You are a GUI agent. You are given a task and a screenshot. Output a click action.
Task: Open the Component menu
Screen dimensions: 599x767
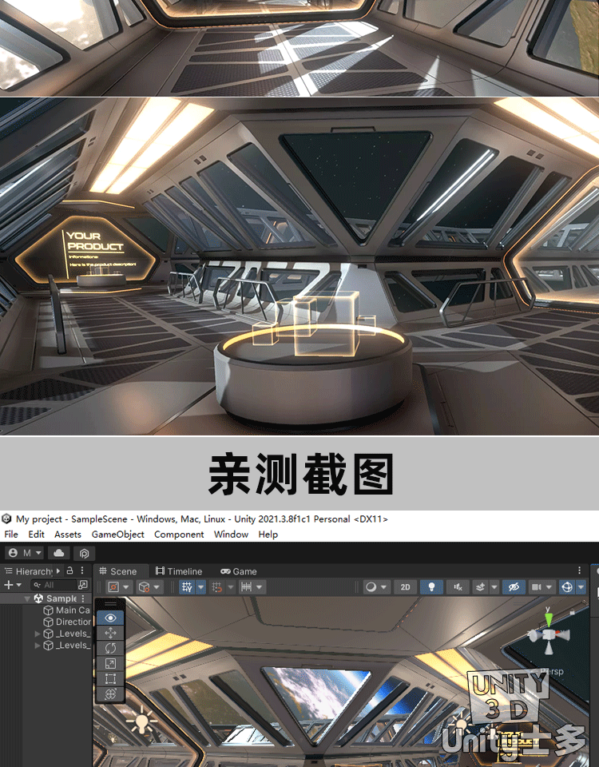click(179, 535)
